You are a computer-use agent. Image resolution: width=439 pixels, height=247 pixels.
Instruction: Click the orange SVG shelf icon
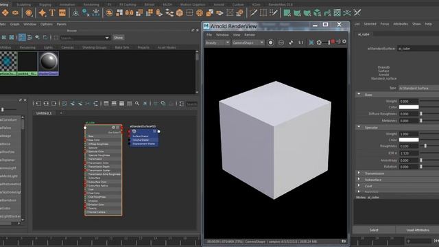62,12
